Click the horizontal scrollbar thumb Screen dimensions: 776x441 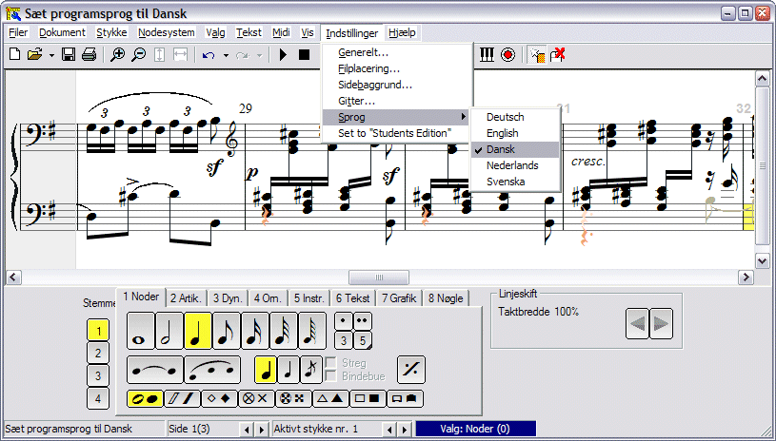(x=379, y=278)
